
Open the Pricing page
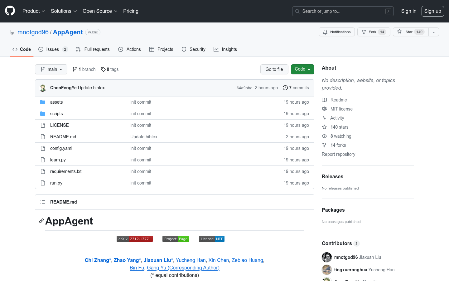[x=131, y=11]
